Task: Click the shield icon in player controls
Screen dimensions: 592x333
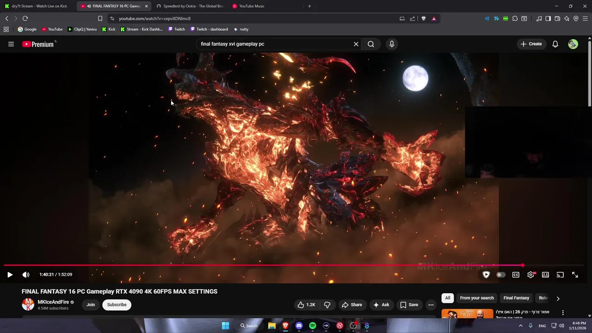Action: point(486,275)
